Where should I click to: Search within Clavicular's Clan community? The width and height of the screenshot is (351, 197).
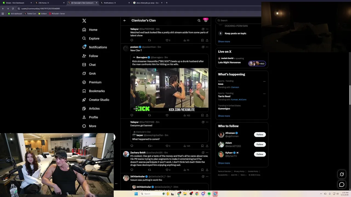click(199, 21)
